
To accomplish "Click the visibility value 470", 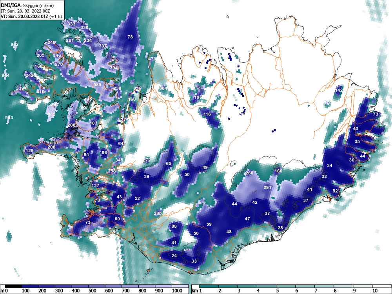I will [x=152, y=59].
